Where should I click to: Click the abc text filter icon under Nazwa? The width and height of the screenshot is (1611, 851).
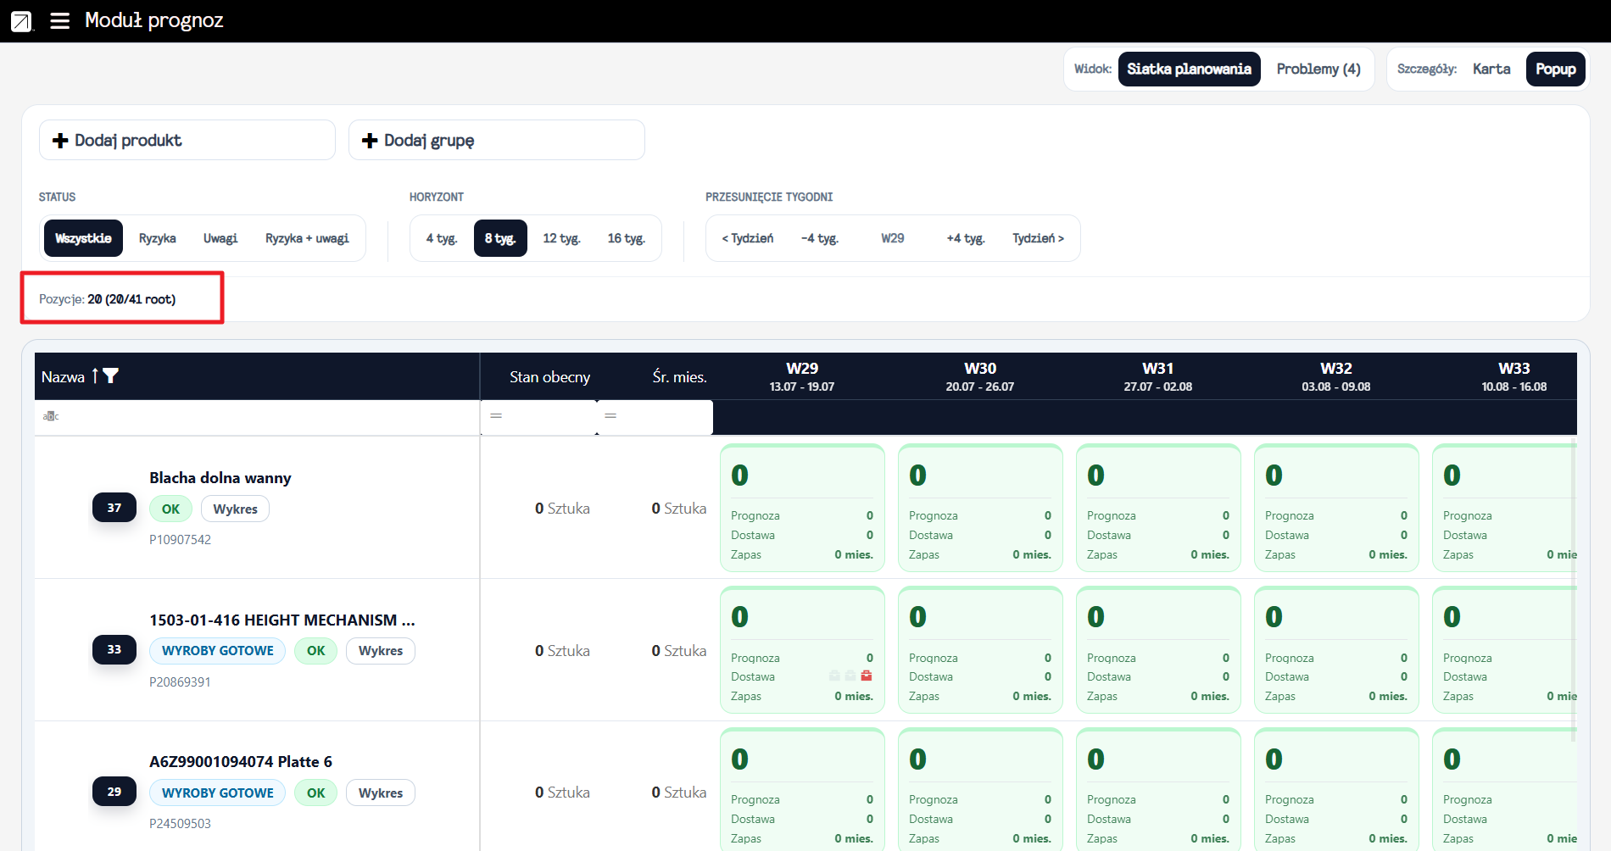click(51, 416)
